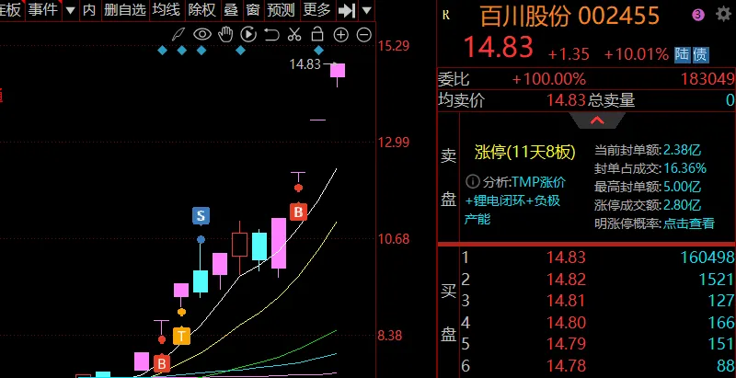Click 最高封单额 value 5.00亿
The image size is (736, 378).
[x=681, y=187]
